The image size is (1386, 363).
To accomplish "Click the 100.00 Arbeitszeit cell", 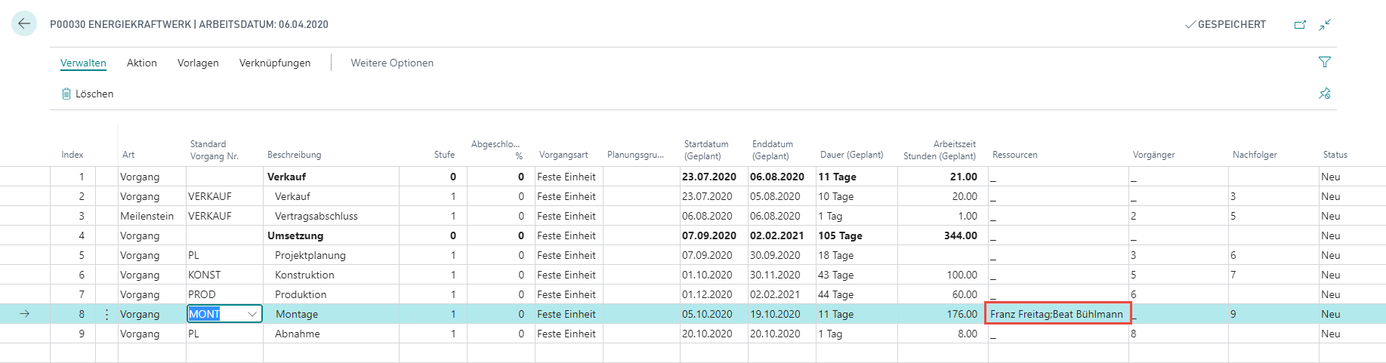I will [943, 275].
